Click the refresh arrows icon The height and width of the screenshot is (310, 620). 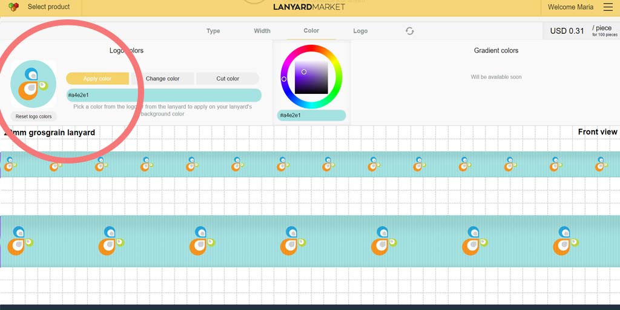(x=410, y=31)
